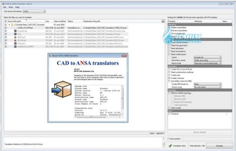
Task: Enable Read free geometry option
Action: [x=169, y=45]
